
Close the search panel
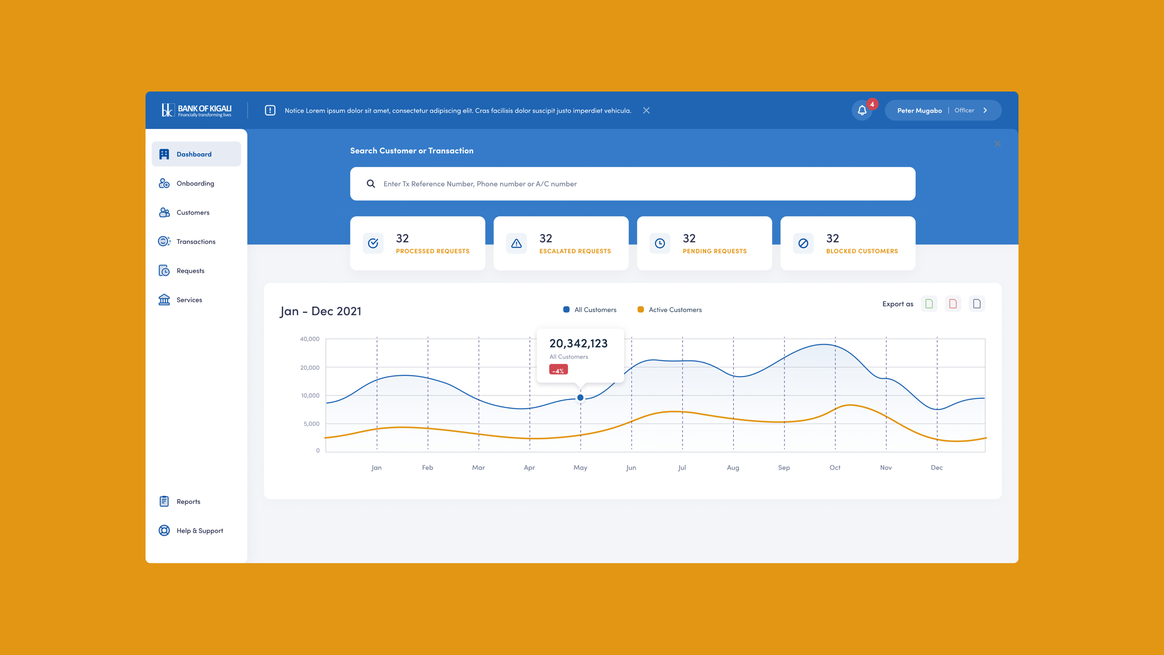997,143
